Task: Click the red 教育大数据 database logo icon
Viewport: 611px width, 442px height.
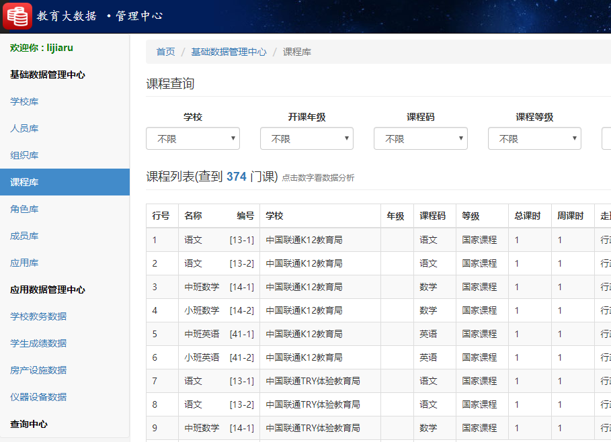Action: 16,15
